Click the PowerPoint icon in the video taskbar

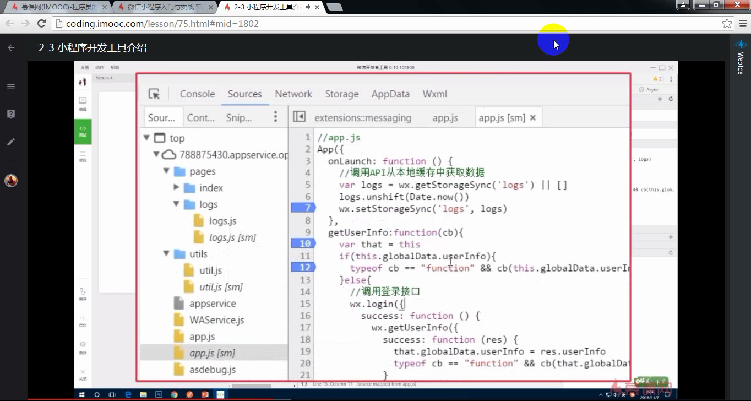205,394
